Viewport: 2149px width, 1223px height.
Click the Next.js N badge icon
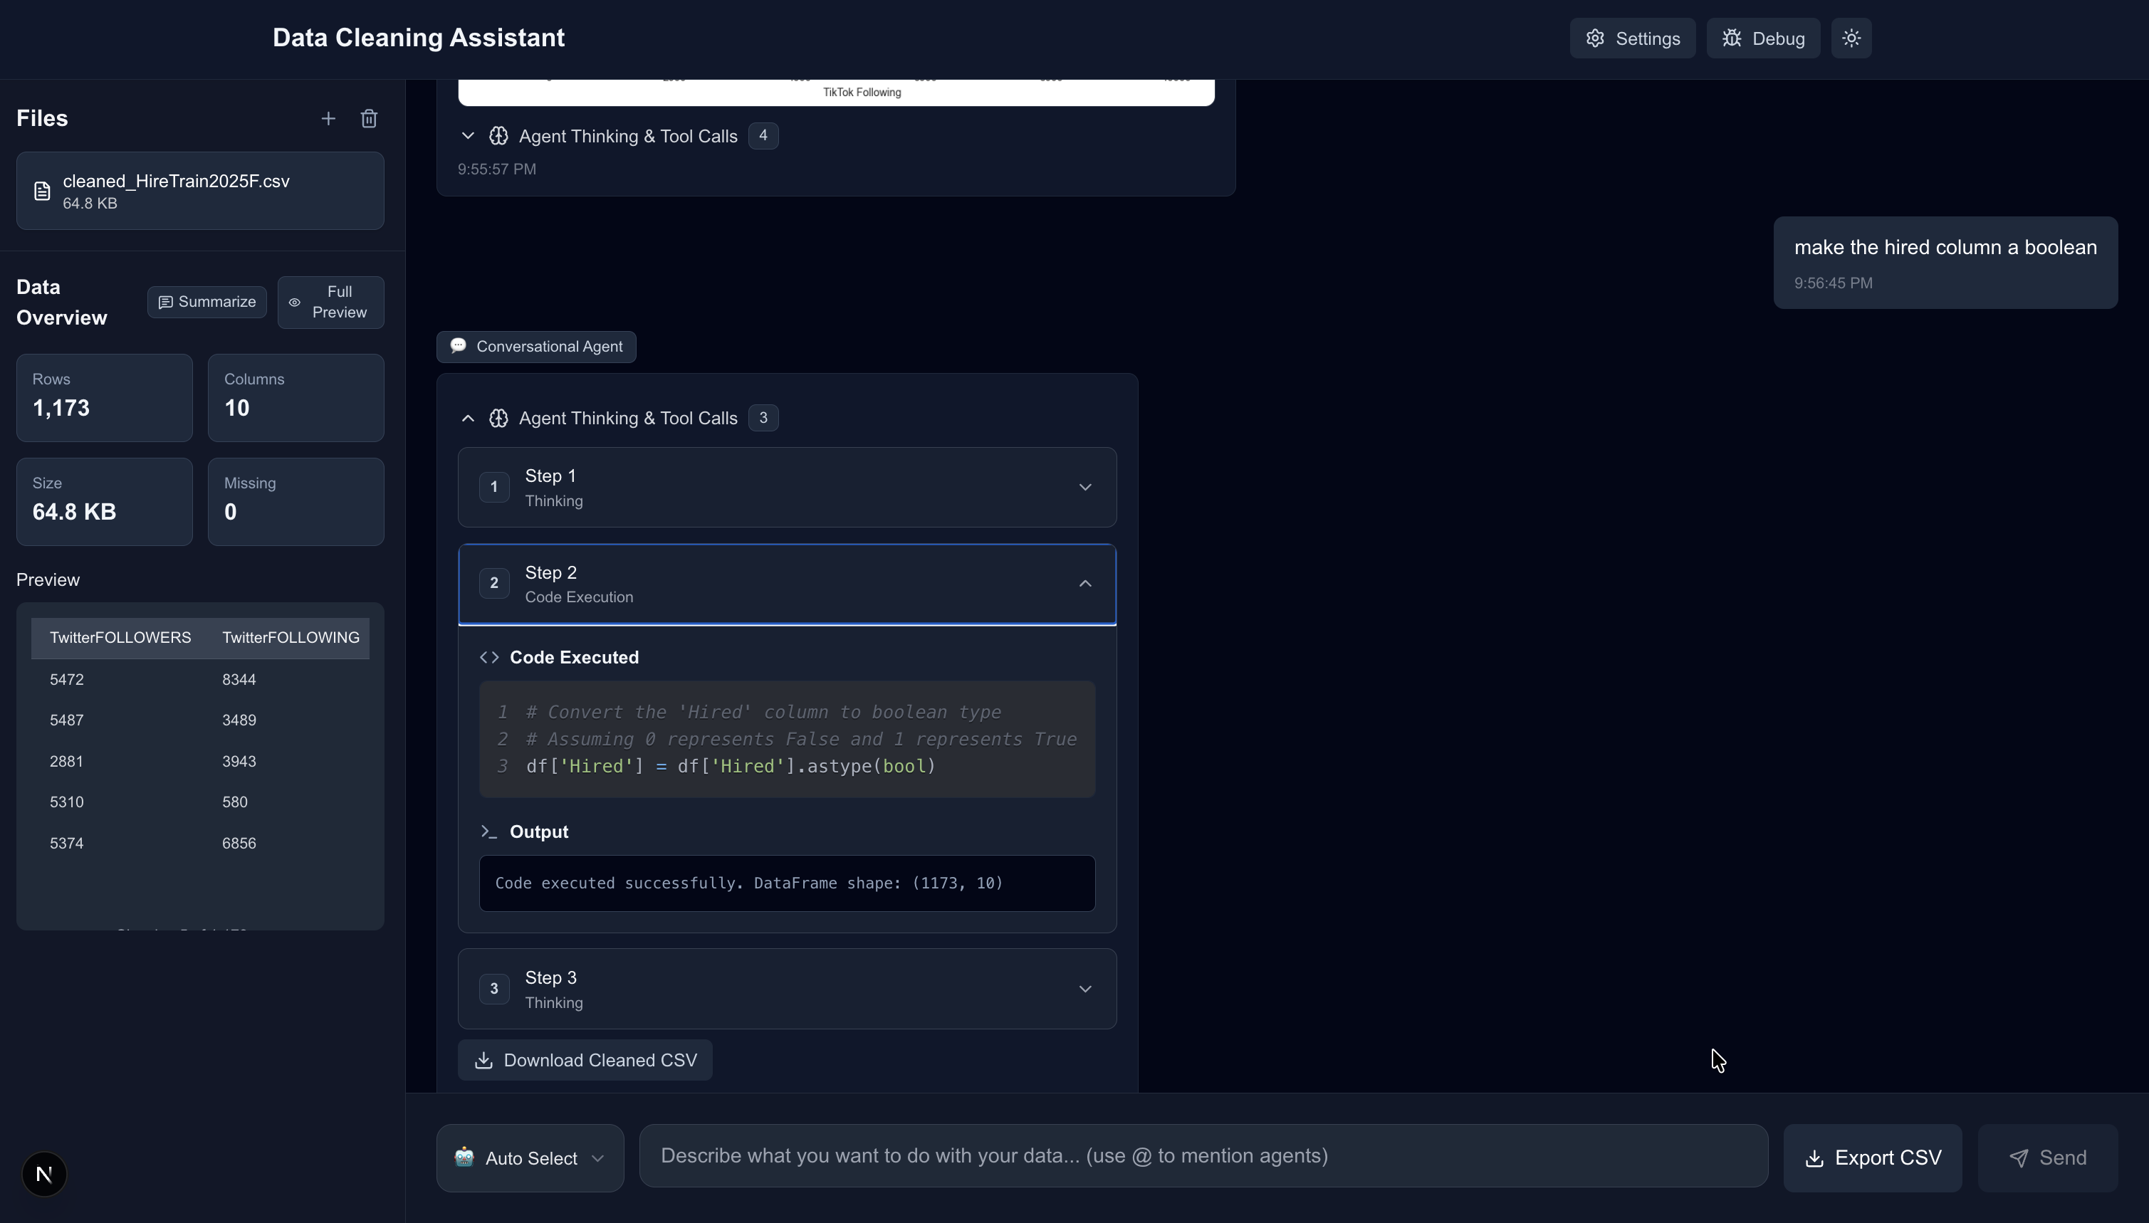[x=43, y=1173]
